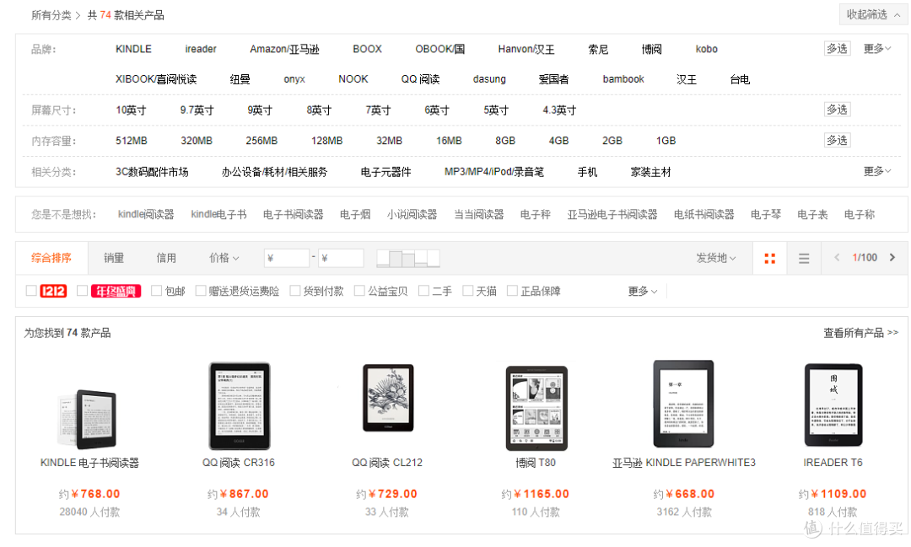Go to next results page arrow
The width and height of the screenshot is (911, 547).
pos(892,257)
